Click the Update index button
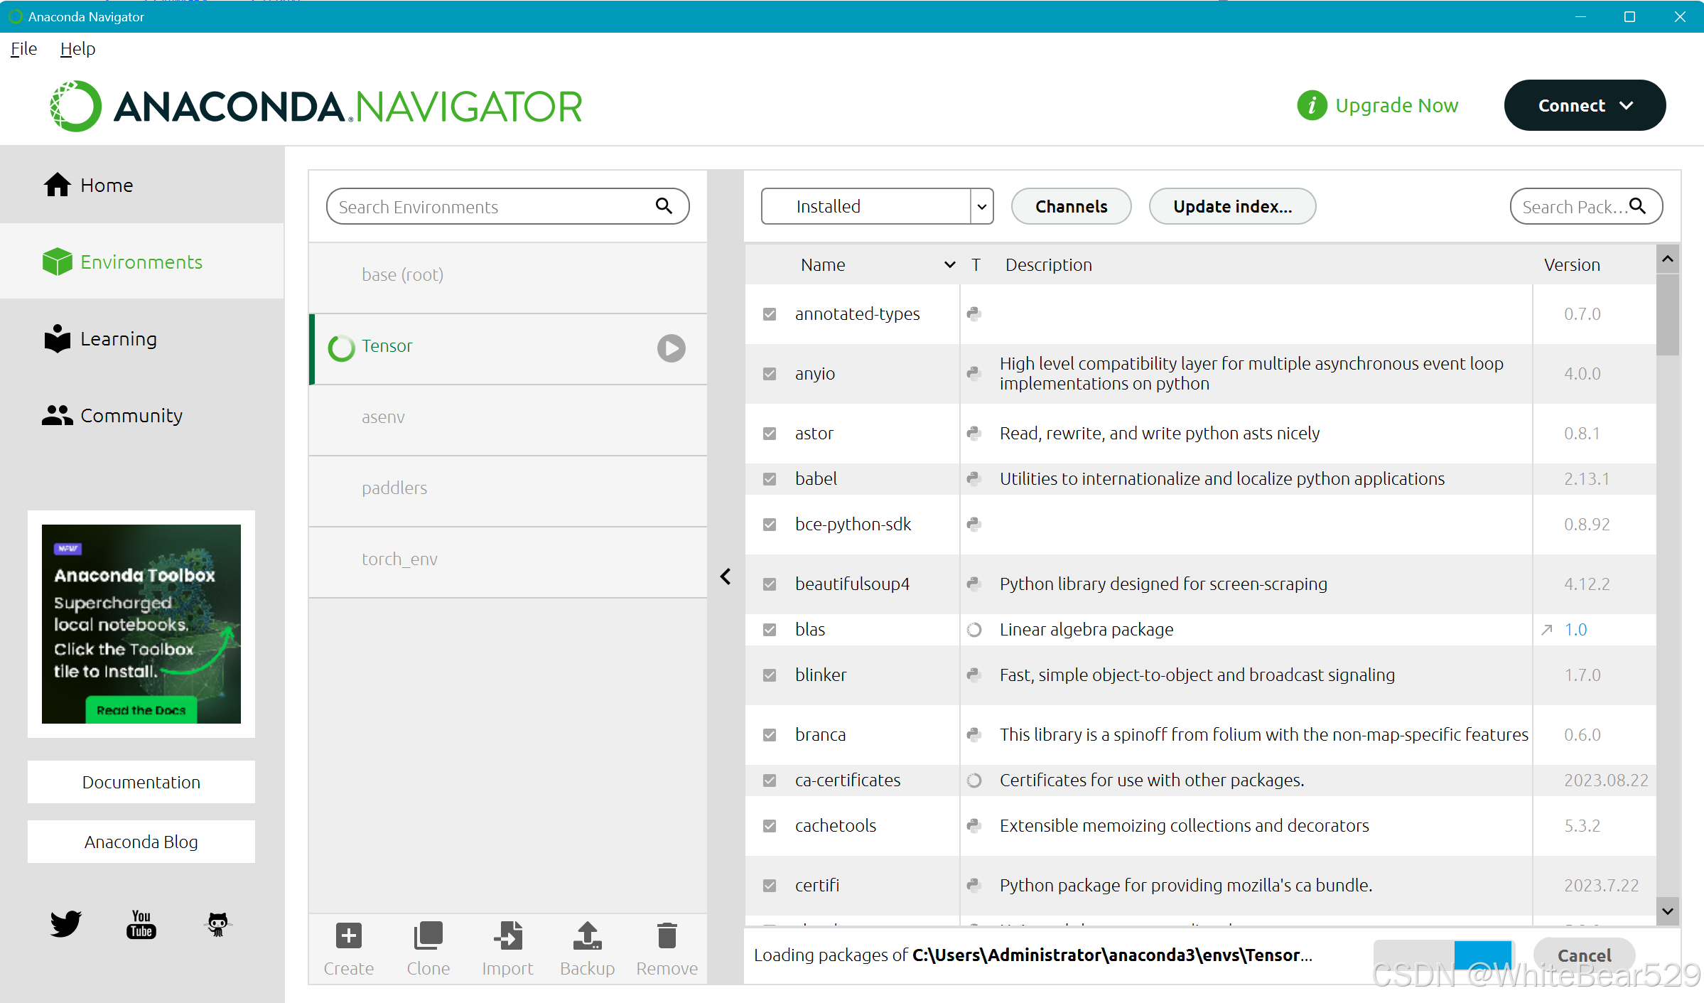 (1232, 207)
